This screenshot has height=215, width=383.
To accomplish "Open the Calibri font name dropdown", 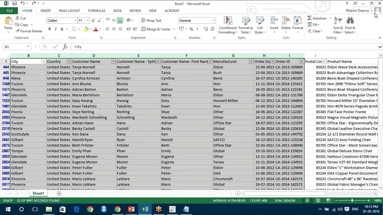I will point(76,21).
